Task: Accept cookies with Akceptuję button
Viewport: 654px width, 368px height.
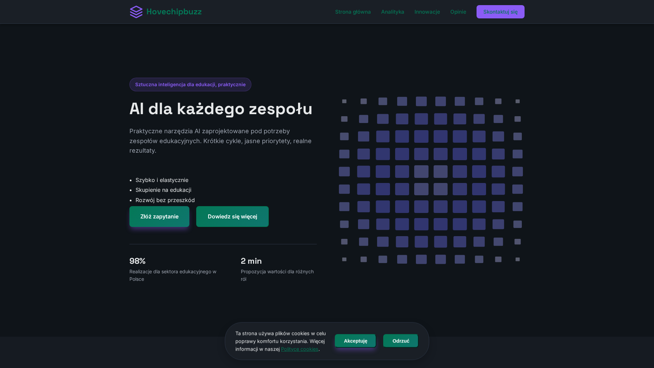Action: coord(355,341)
